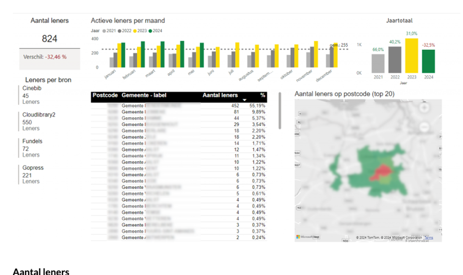463x275 pixels.
Task: Select the Cinebib source card
Action: (x=32, y=95)
